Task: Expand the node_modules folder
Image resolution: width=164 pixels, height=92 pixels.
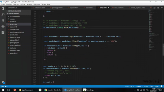Action: click(15, 16)
